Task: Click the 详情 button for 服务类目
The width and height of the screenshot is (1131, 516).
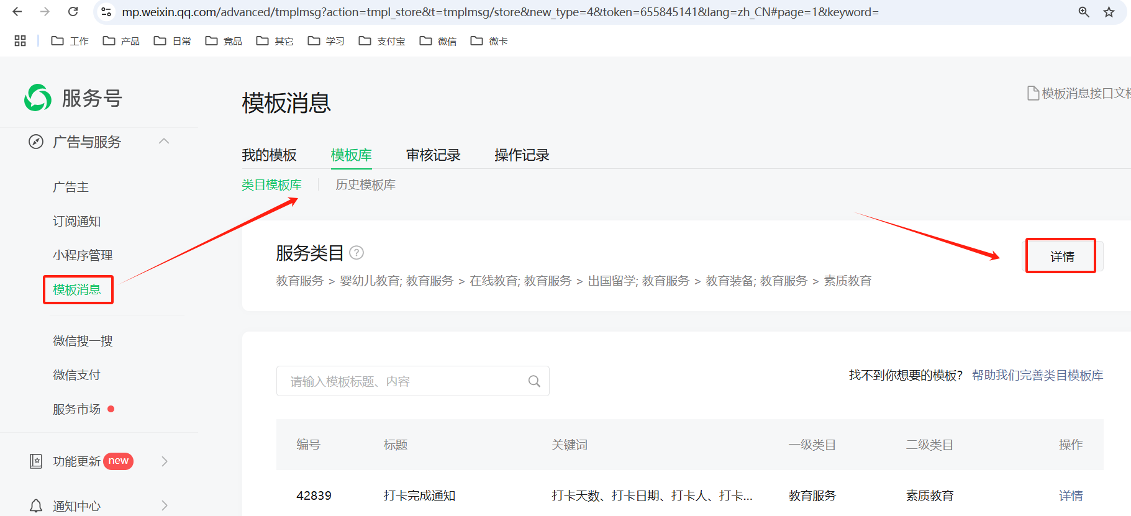Action: [1061, 256]
